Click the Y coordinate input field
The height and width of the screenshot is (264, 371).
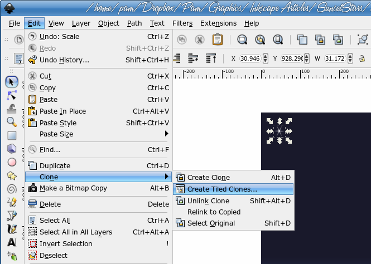(x=292, y=58)
